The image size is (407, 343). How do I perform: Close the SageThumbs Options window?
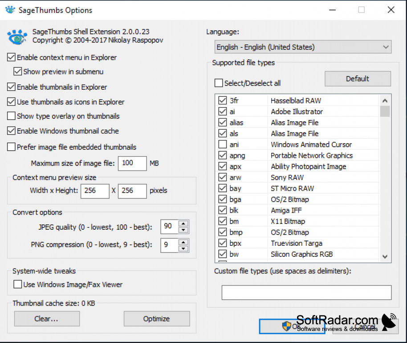click(391, 10)
